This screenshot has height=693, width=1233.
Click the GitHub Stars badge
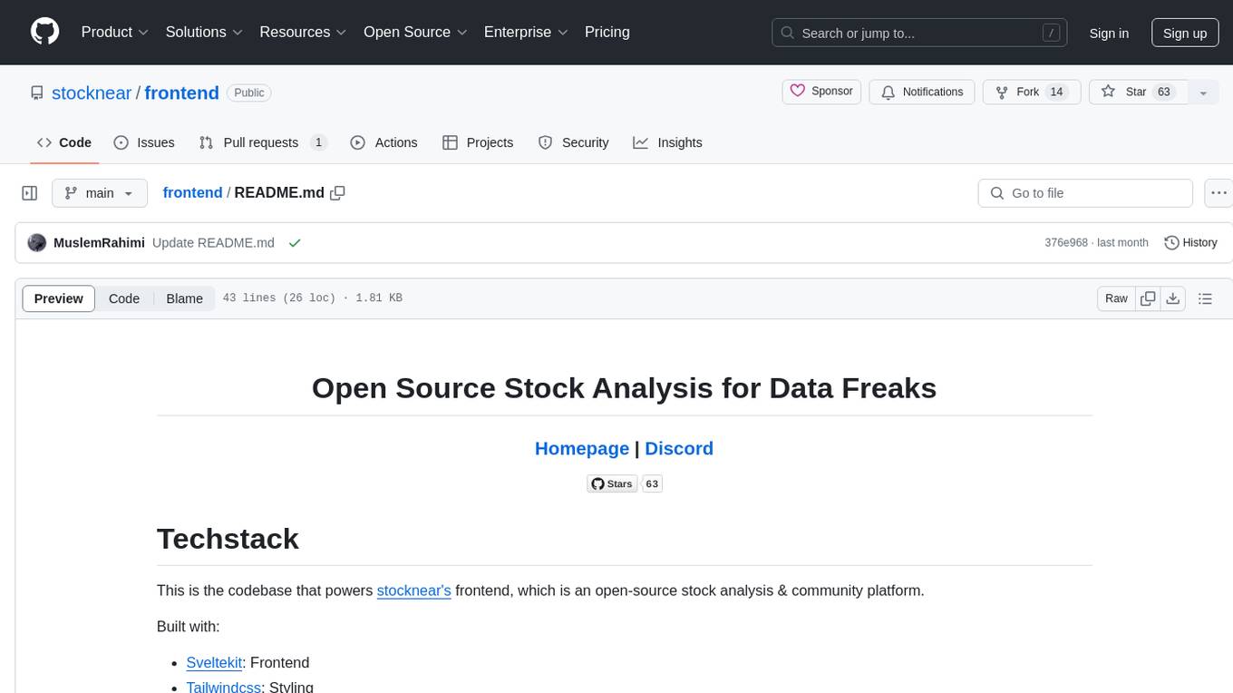[x=612, y=483]
